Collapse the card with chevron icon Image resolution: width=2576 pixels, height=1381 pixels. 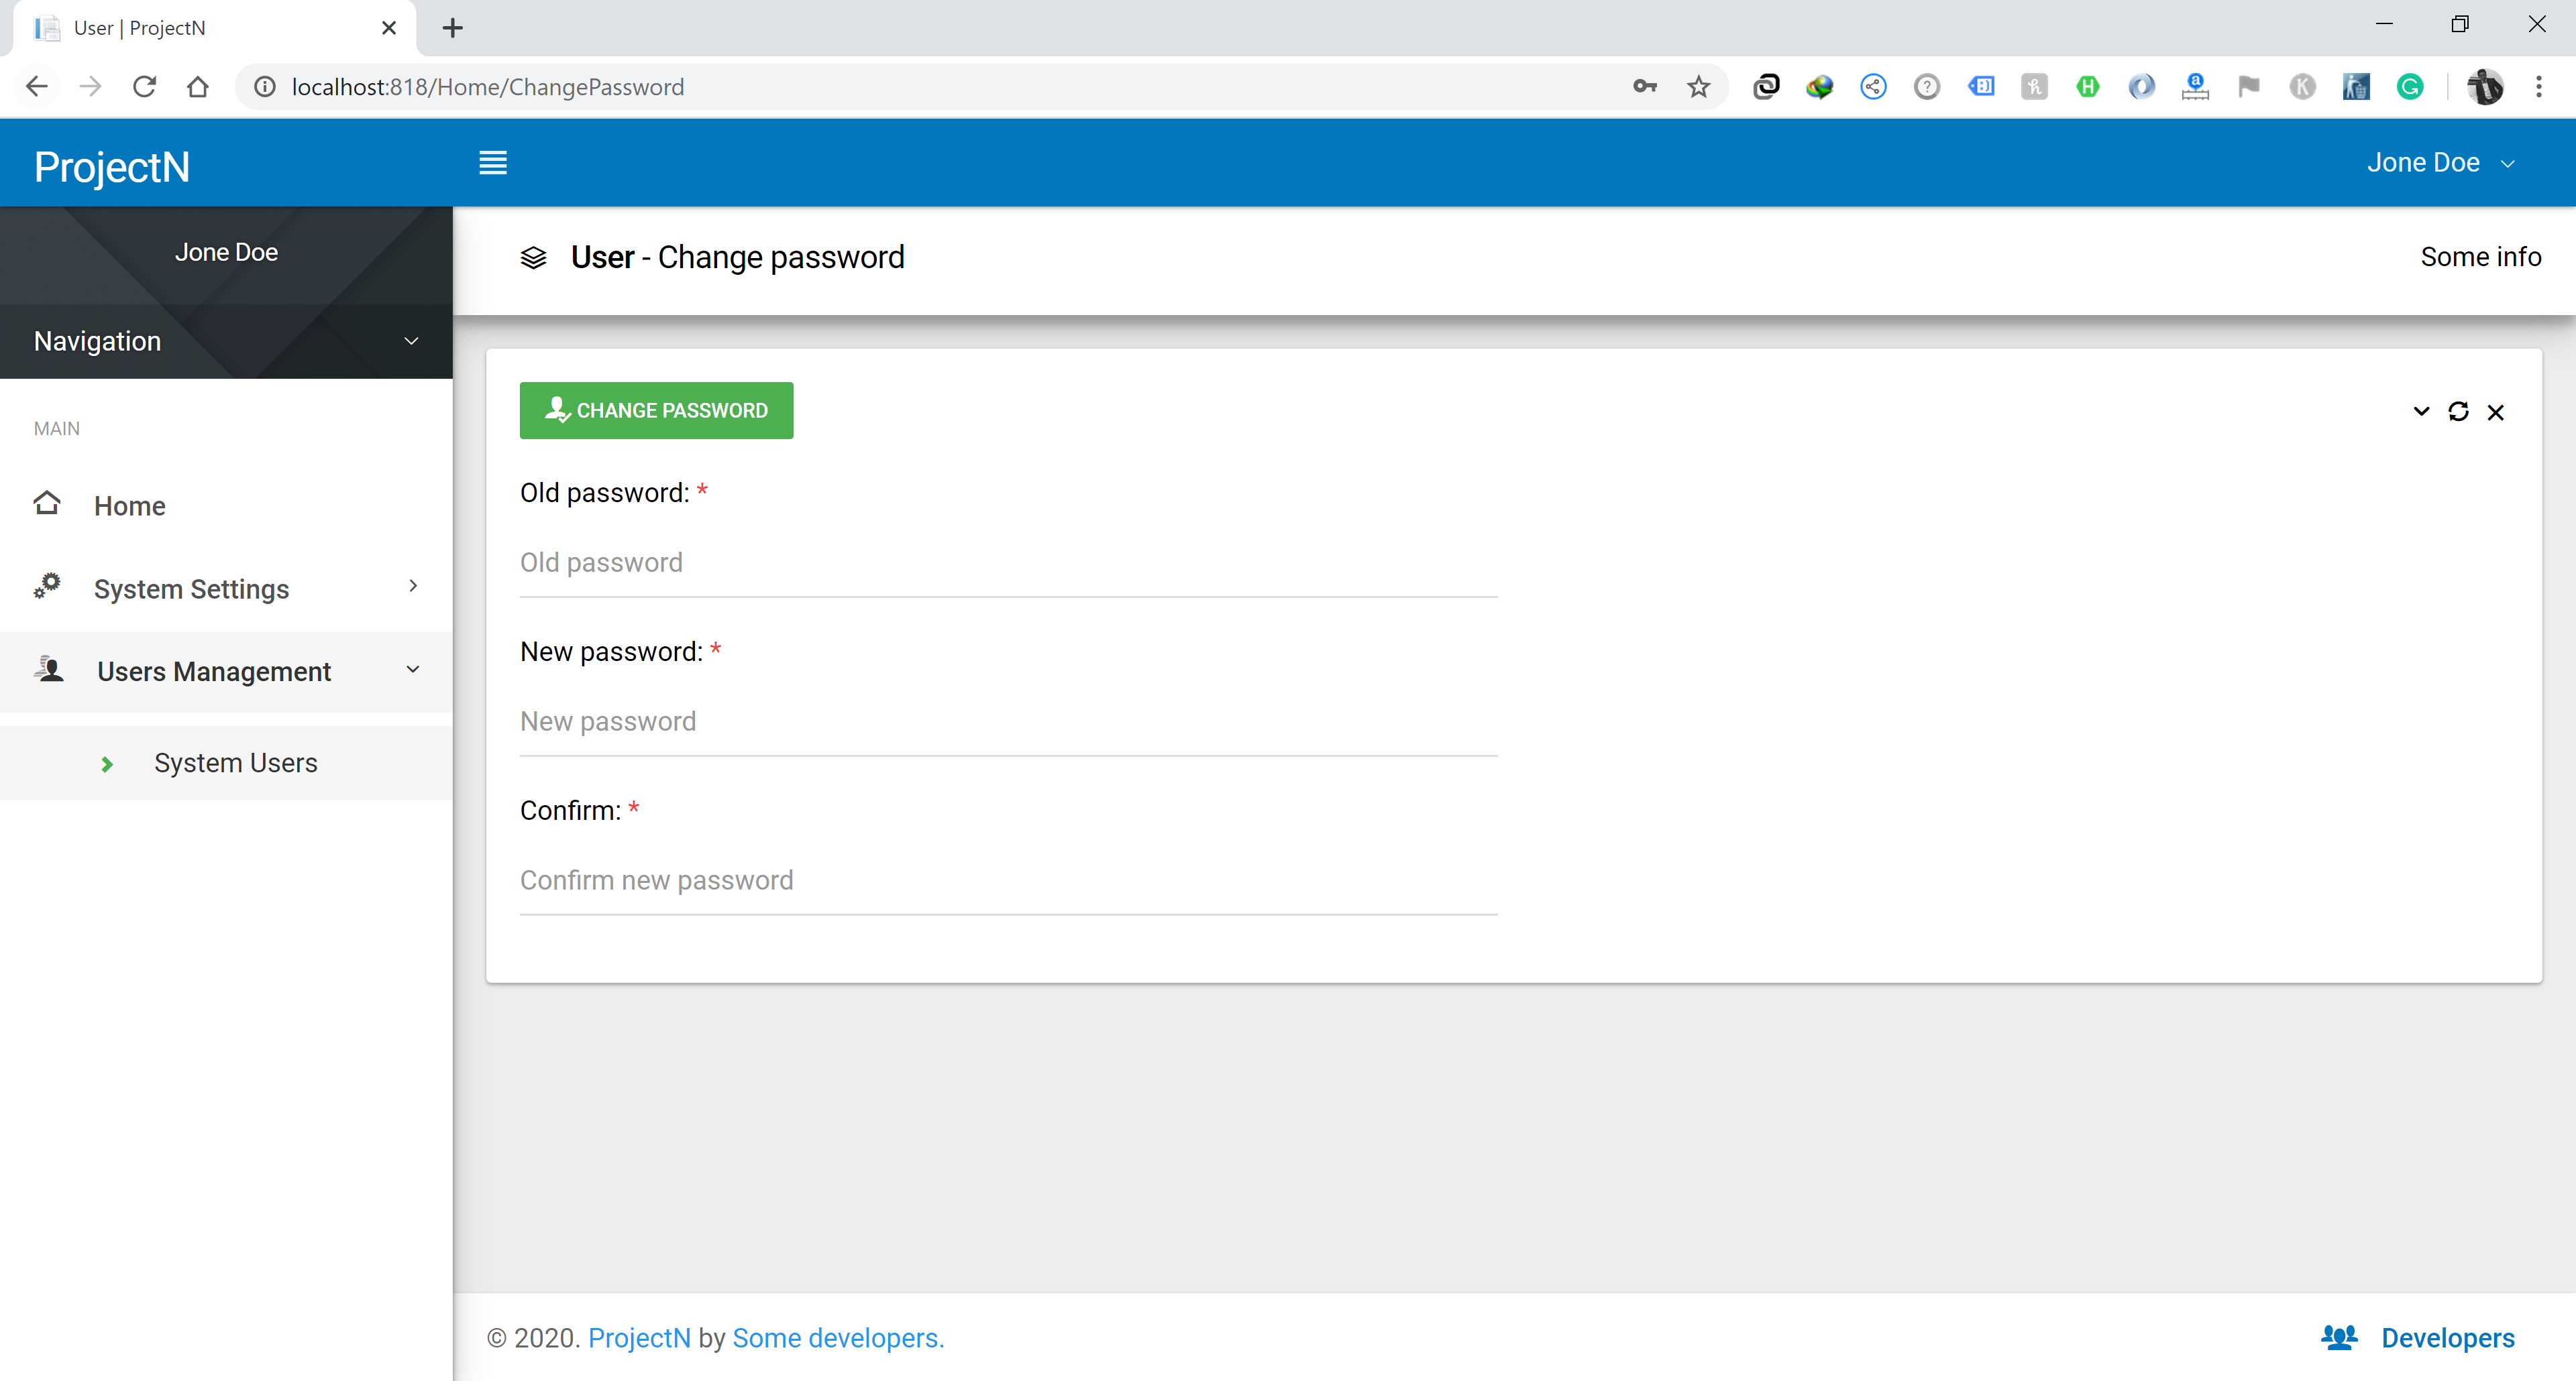(x=2421, y=412)
